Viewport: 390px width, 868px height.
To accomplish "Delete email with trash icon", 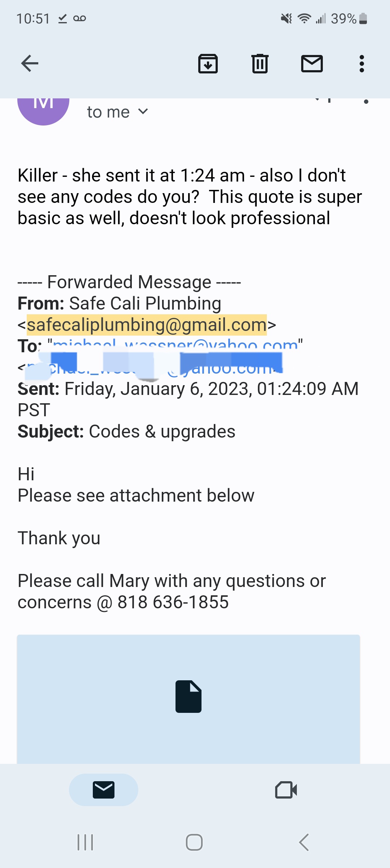I will point(260,64).
